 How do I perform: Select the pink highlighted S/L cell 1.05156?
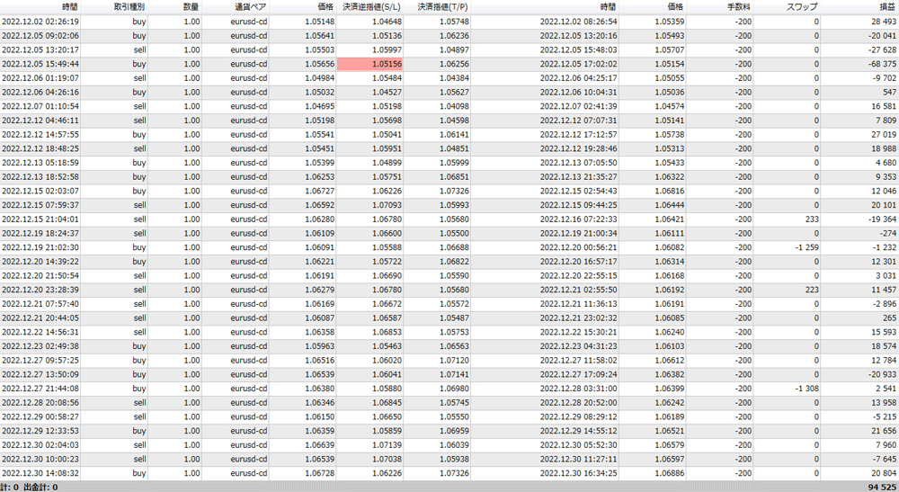369,64
